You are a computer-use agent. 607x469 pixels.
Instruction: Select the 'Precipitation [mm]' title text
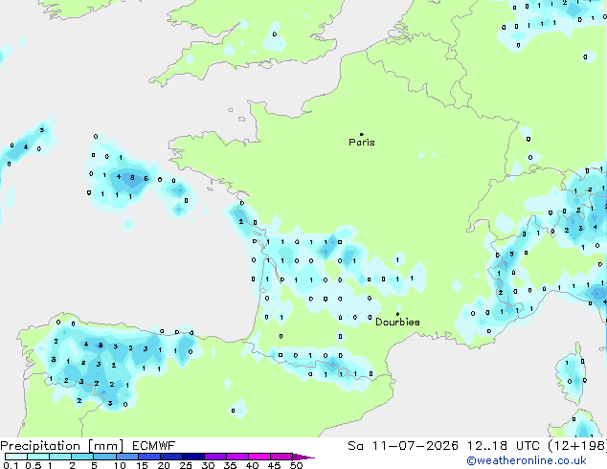[x=62, y=446]
